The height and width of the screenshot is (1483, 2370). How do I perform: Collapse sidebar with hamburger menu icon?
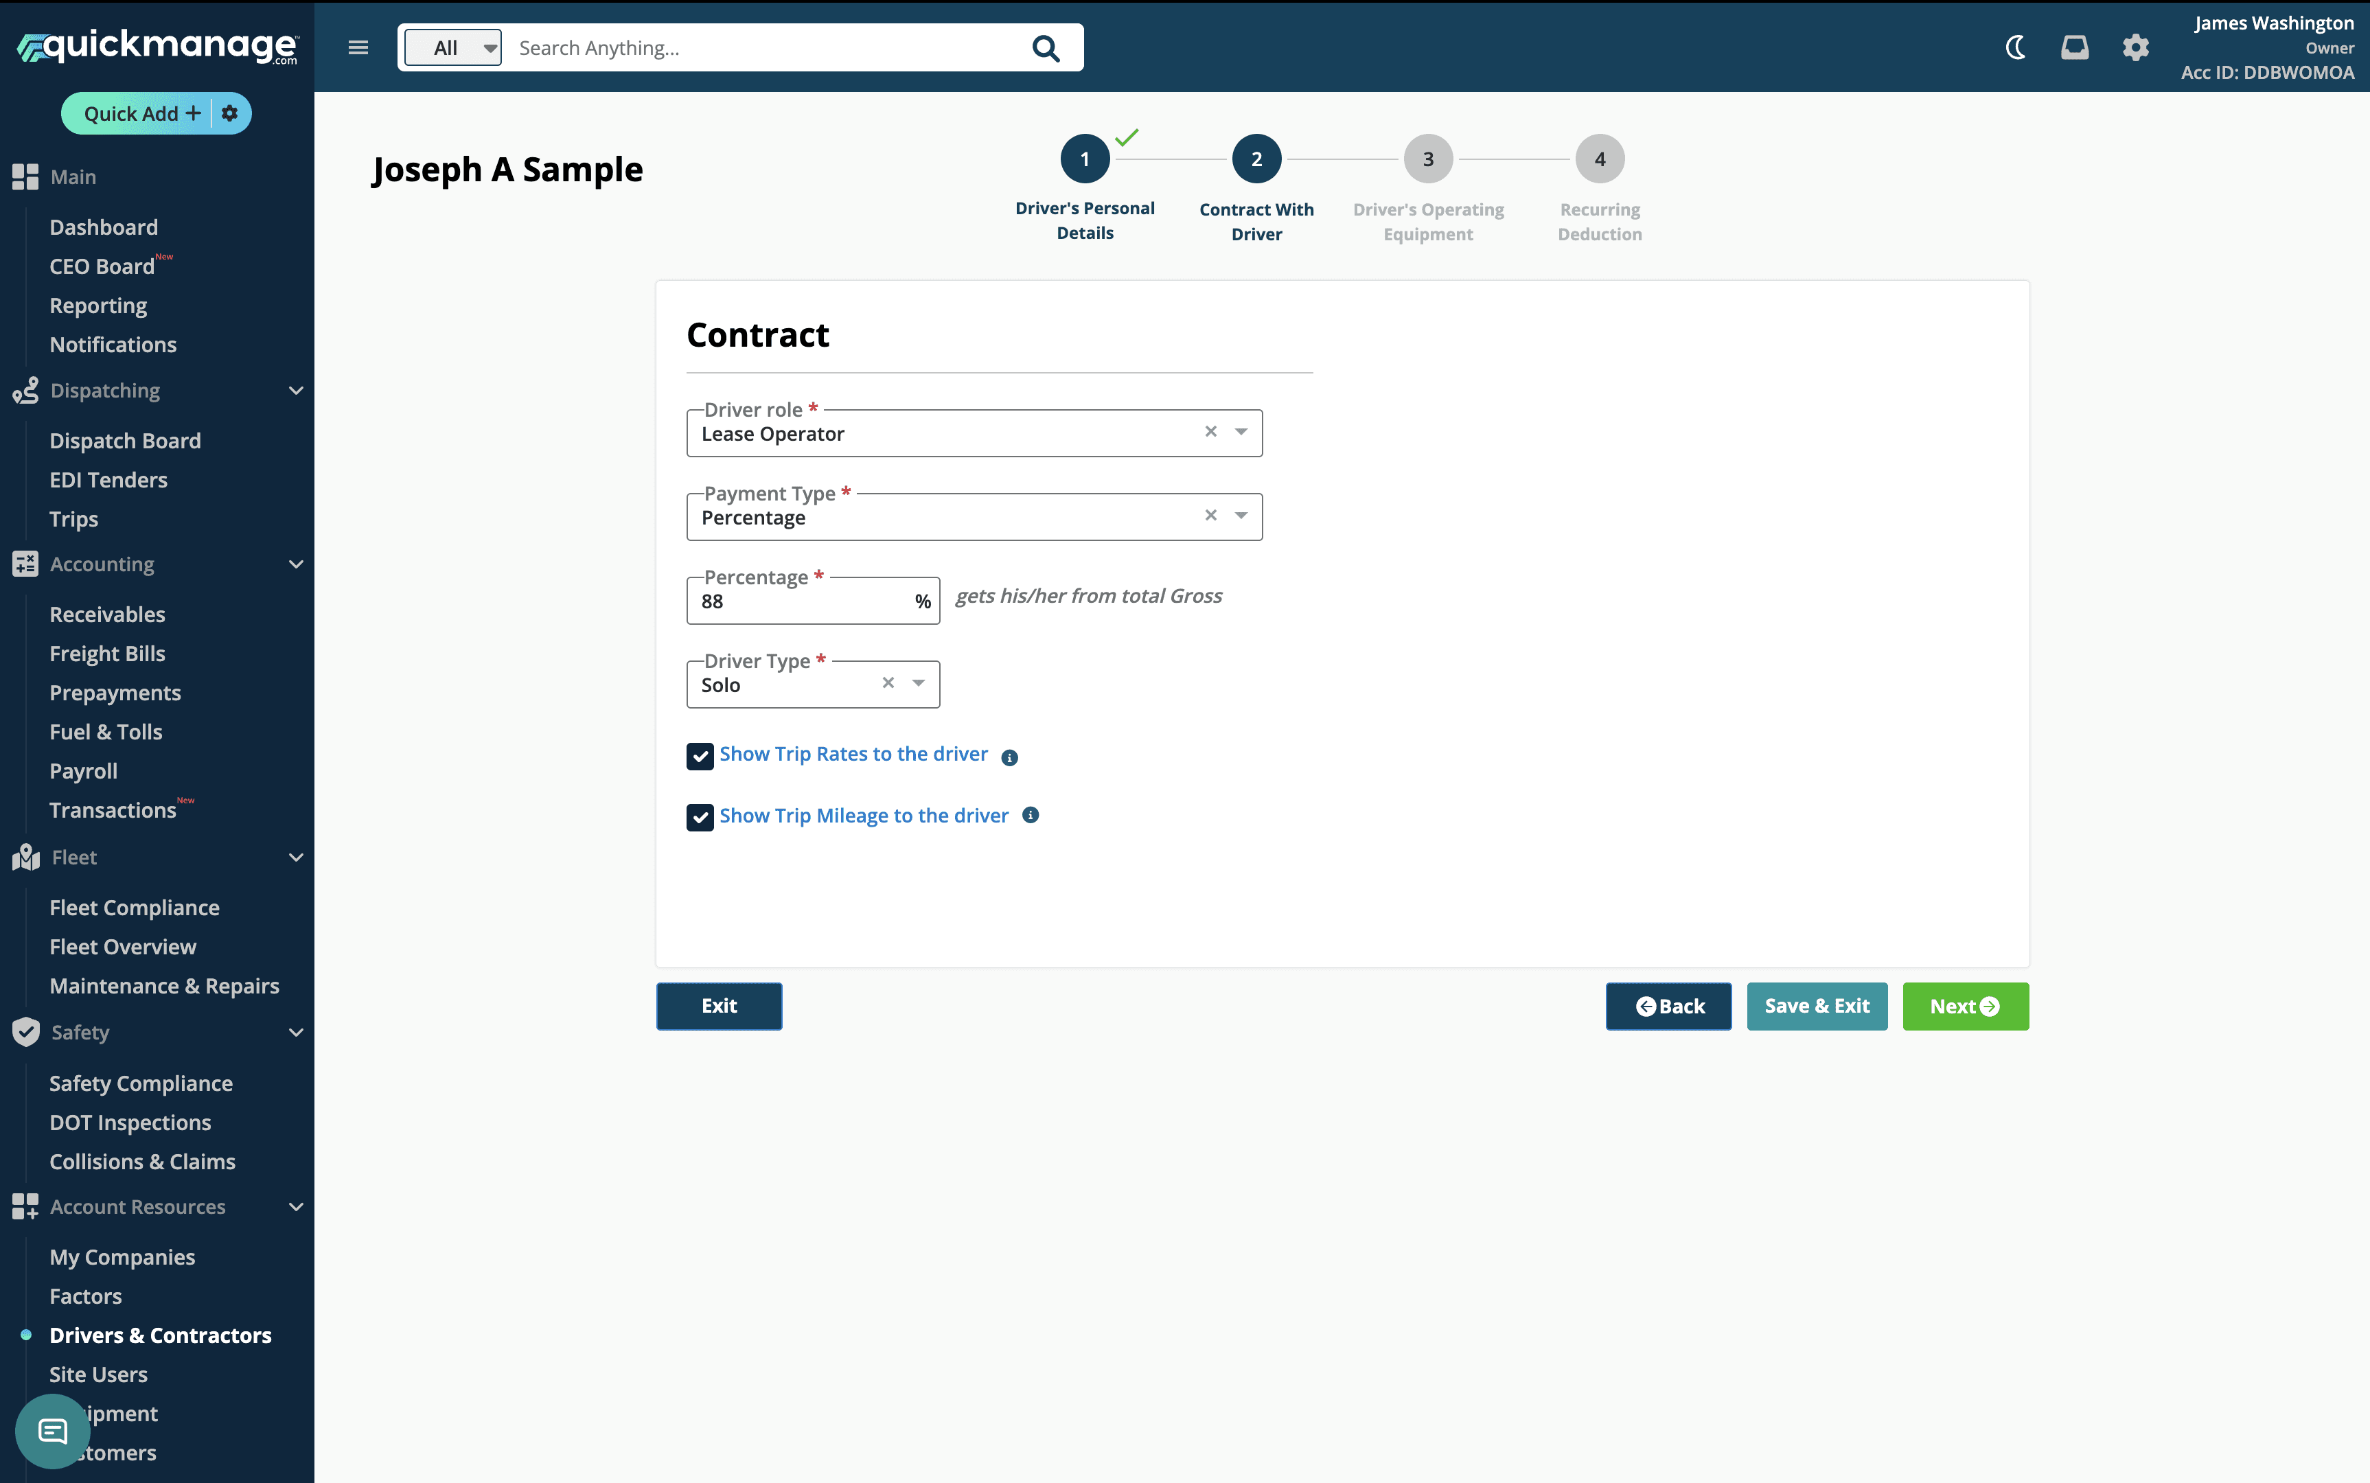click(358, 47)
